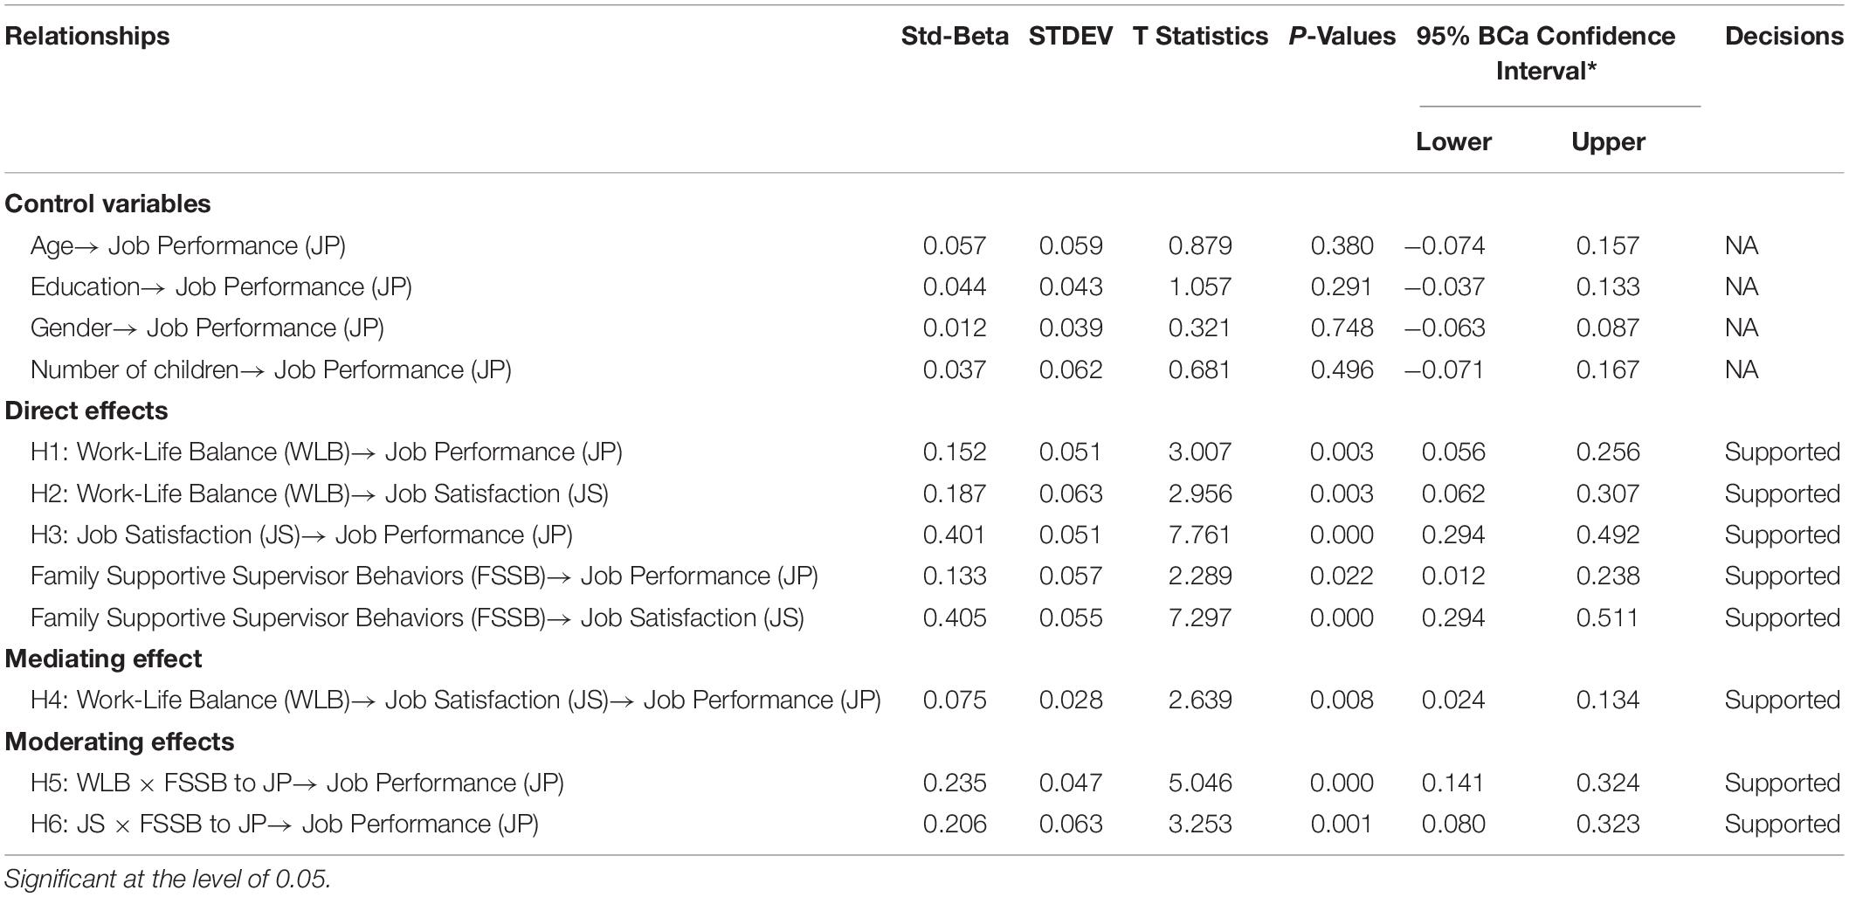This screenshot has width=1849, height=897.
Task: Select P-value 0.022 in FSSB→JP row
Action: [1342, 576]
